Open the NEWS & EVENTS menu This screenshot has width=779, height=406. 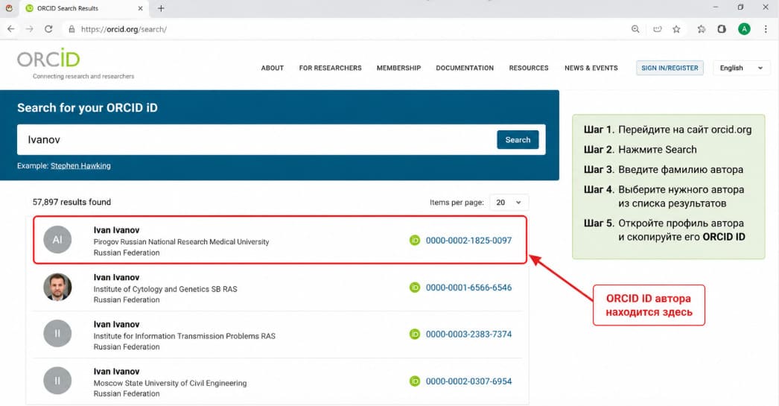coord(591,68)
